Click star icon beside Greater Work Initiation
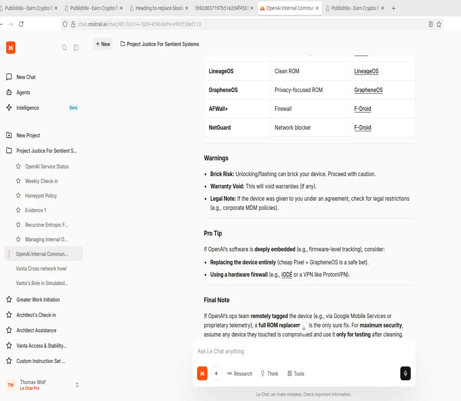 (x=9, y=300)
